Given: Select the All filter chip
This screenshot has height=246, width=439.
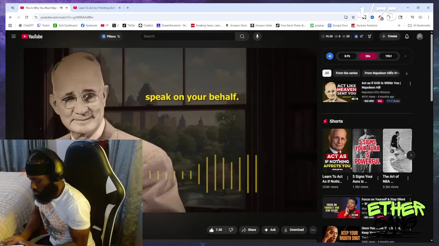Looking at the screenshot, I should [327, 73].
